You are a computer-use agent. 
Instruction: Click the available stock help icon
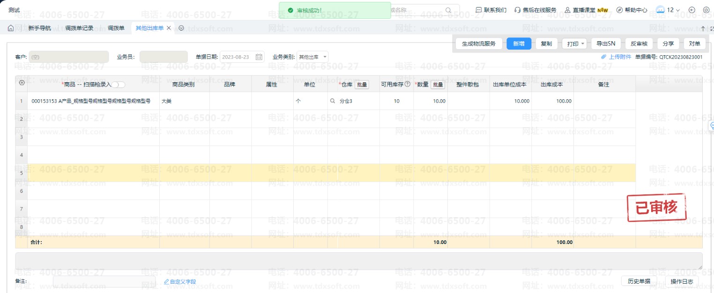click(407, 85)
